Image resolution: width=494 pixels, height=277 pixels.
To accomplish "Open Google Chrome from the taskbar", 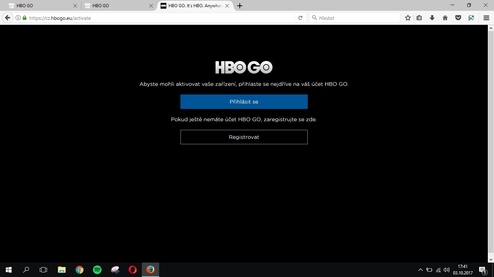I will (80, 270).
